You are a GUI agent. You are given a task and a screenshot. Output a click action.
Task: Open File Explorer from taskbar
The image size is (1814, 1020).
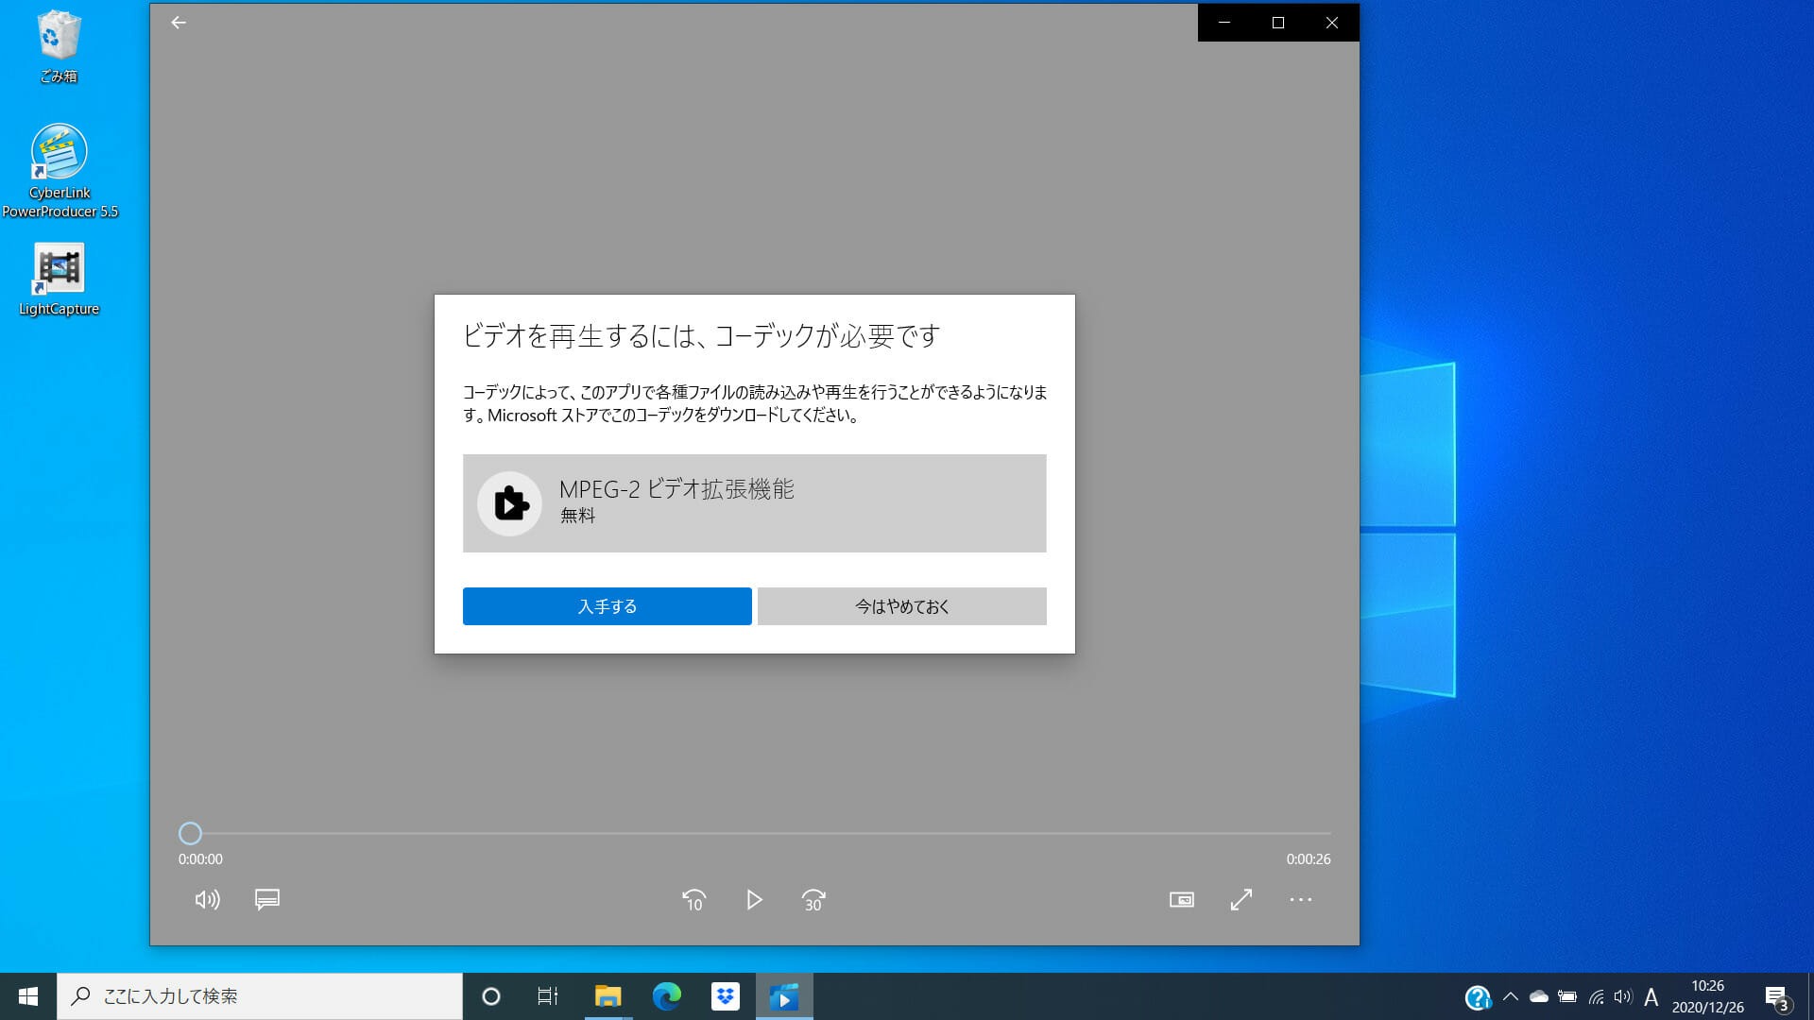[608, 996]
